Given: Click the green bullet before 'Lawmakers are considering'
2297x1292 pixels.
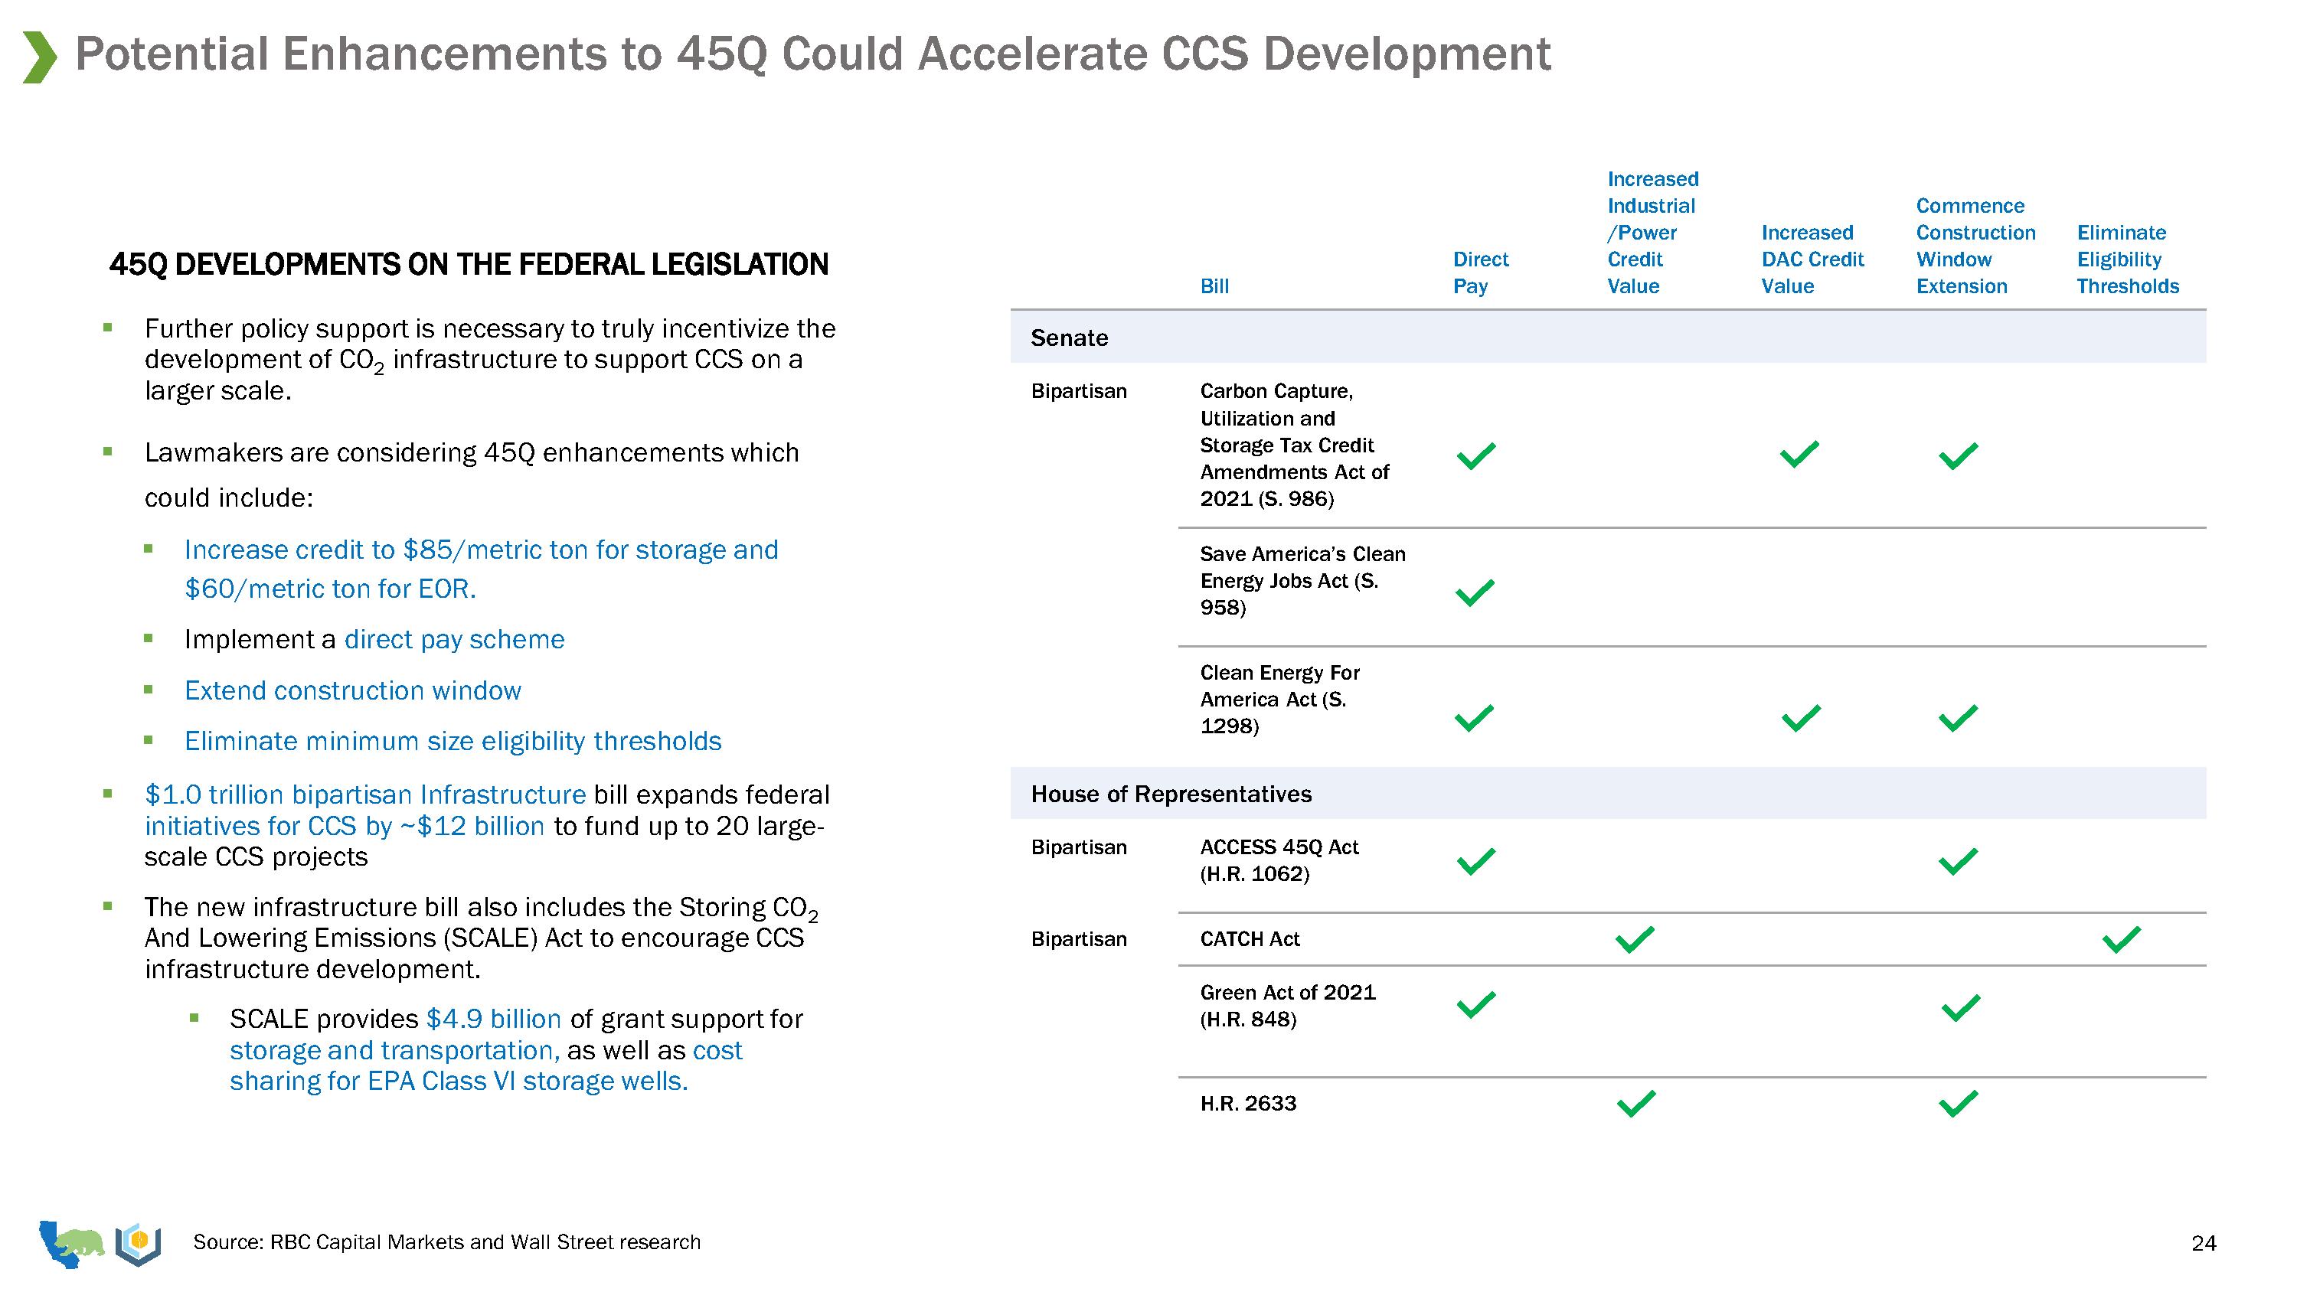Looking at the screenshot, I should (x=108, y=452).
